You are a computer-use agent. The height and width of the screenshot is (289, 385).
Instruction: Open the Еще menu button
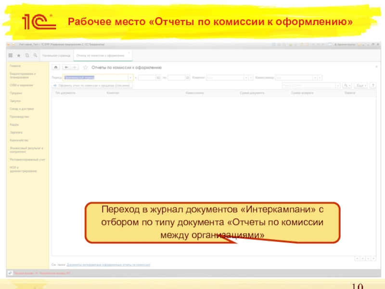[360, 85]
